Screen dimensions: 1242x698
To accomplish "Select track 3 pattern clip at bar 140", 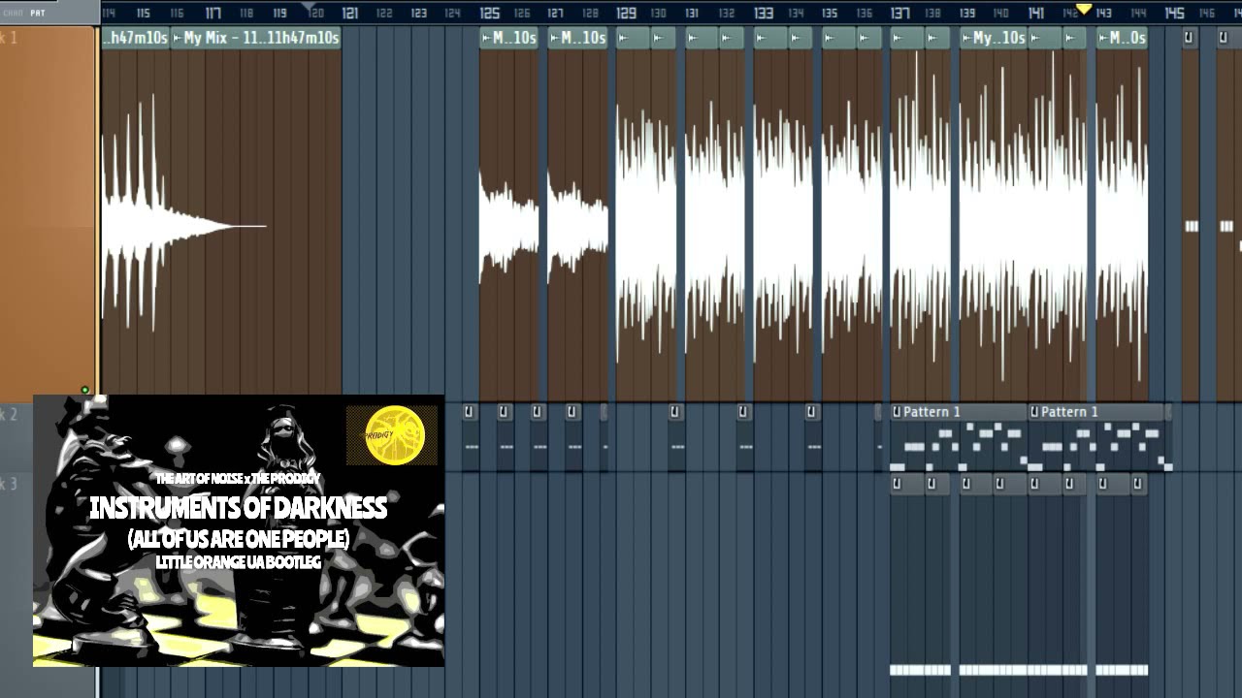I will click(1008, 484).
